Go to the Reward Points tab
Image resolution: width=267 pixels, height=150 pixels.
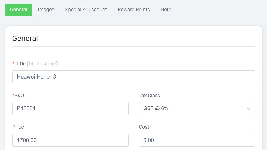[x=134, y=10]
